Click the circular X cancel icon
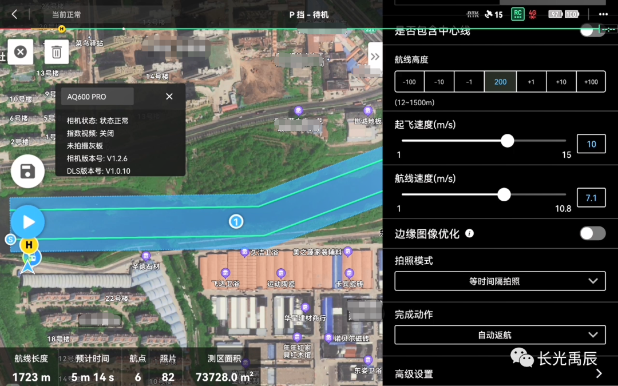618x386 pixels. pyautogui.click(x=20, y=52)
